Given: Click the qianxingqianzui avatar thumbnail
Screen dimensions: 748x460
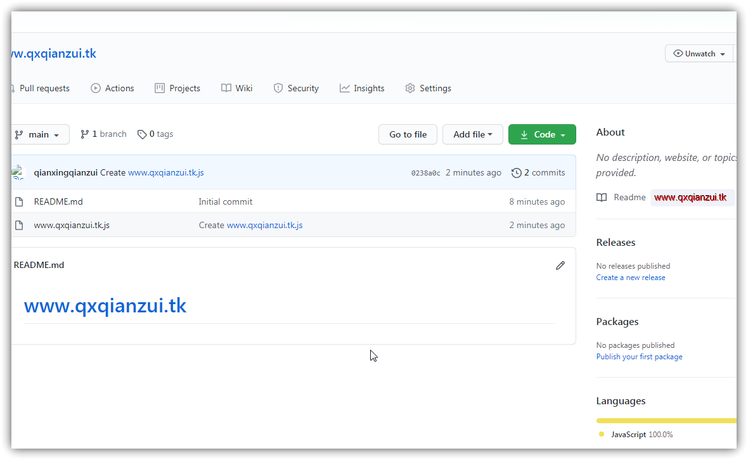Looking at the screenshot, I should point(18,172).
